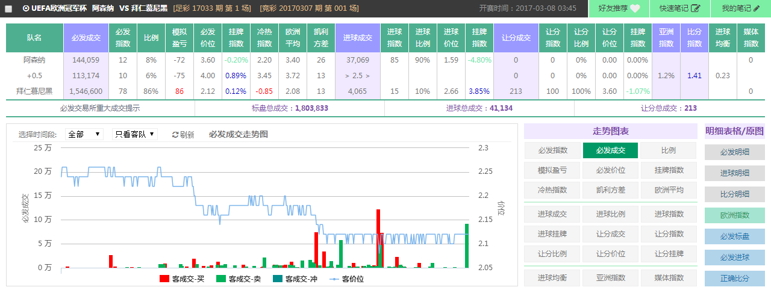The image size is (771, 290).
Task: Click the heart icon in 好友推荐
Action: click(x=635, y=8)
